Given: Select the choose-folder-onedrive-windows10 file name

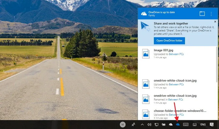Looking at the screenshot, I should tap(180, 111).
